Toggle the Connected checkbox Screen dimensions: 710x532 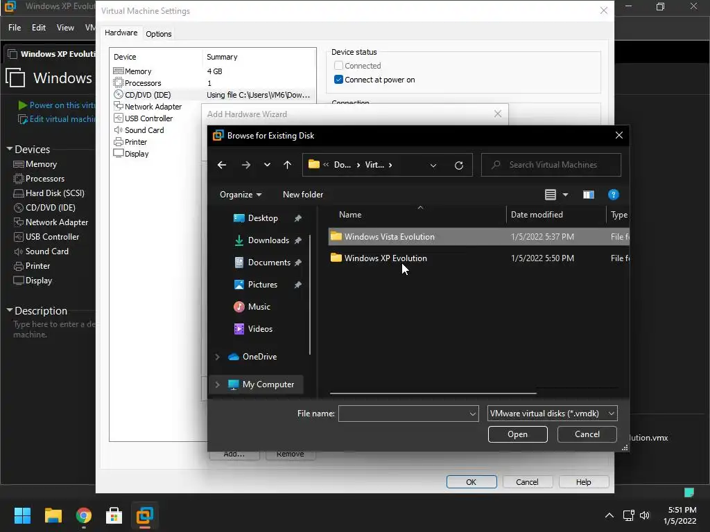338,66
